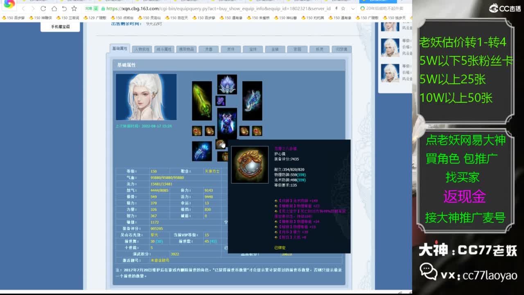This screenshot has width=524, height=295.
Task: Open the first '150 百步穿' bookmark
Action: [14, 18]
